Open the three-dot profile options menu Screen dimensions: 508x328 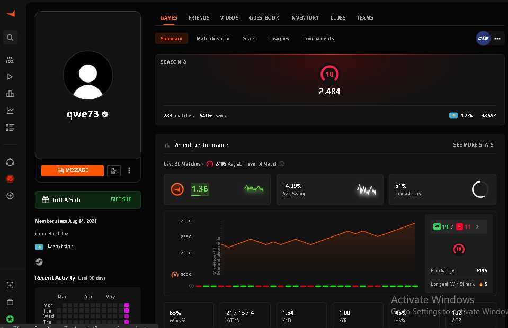129,170
